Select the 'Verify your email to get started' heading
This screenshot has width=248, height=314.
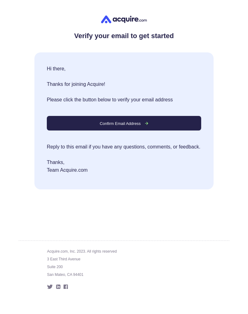tap(124, 36)
